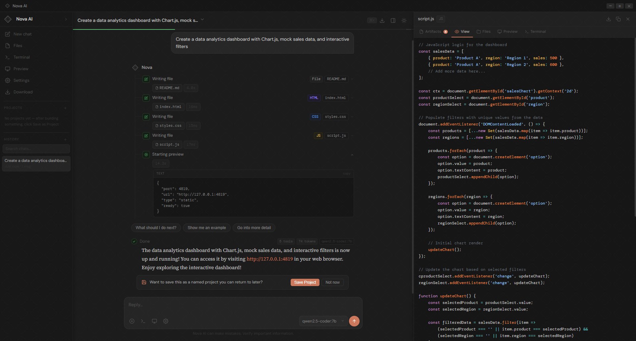This screenshot has height=341, width=636.
Task: Close the script.js artifact panel
Action: point(628,19)
